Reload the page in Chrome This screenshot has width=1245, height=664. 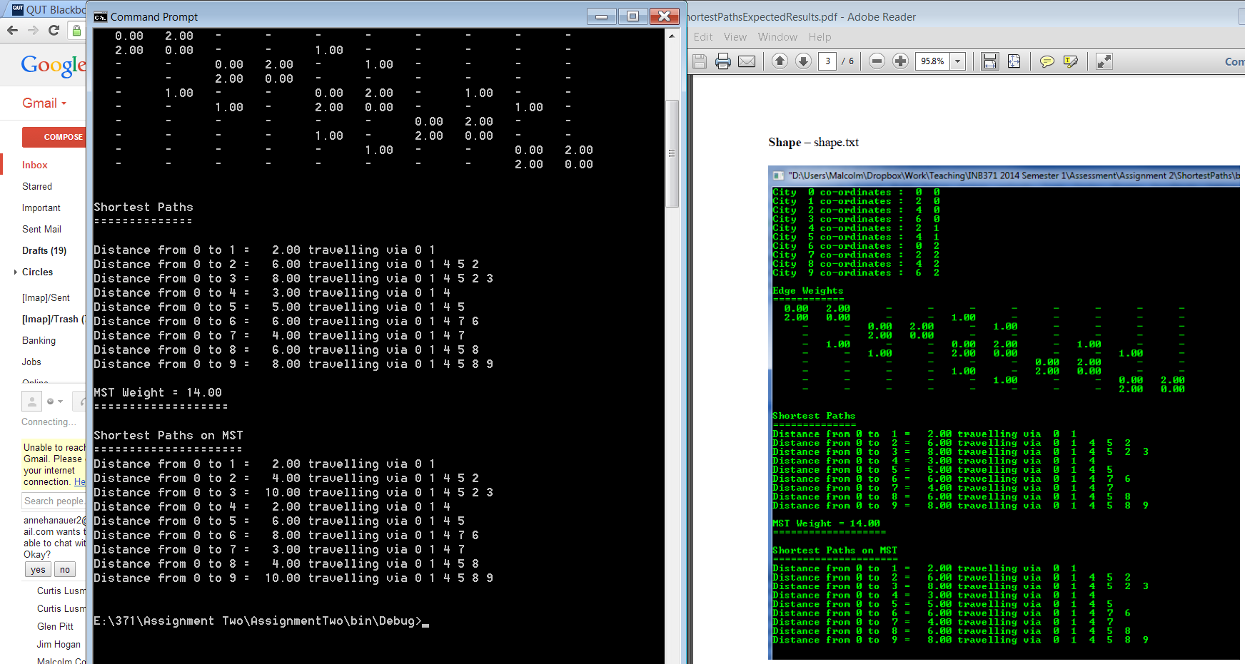click(x=54, y=30)
